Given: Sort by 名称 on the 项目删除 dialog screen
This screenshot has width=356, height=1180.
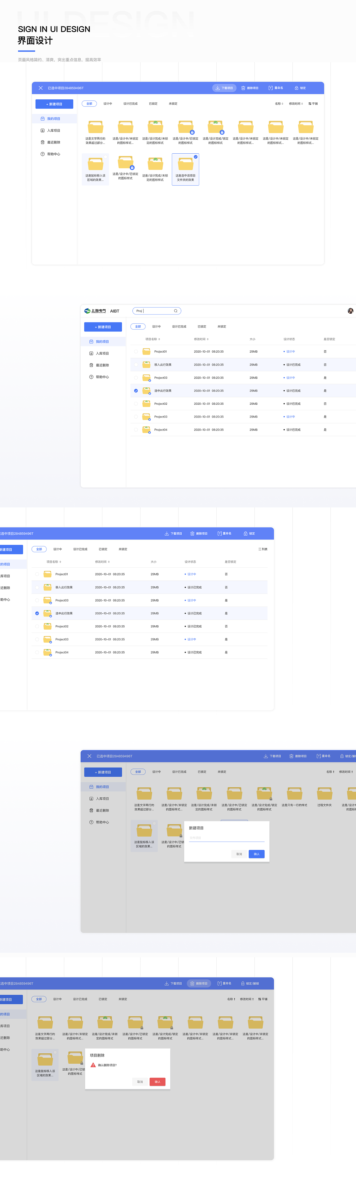Looking at the screenshot, I should click(x=231, y=999).
